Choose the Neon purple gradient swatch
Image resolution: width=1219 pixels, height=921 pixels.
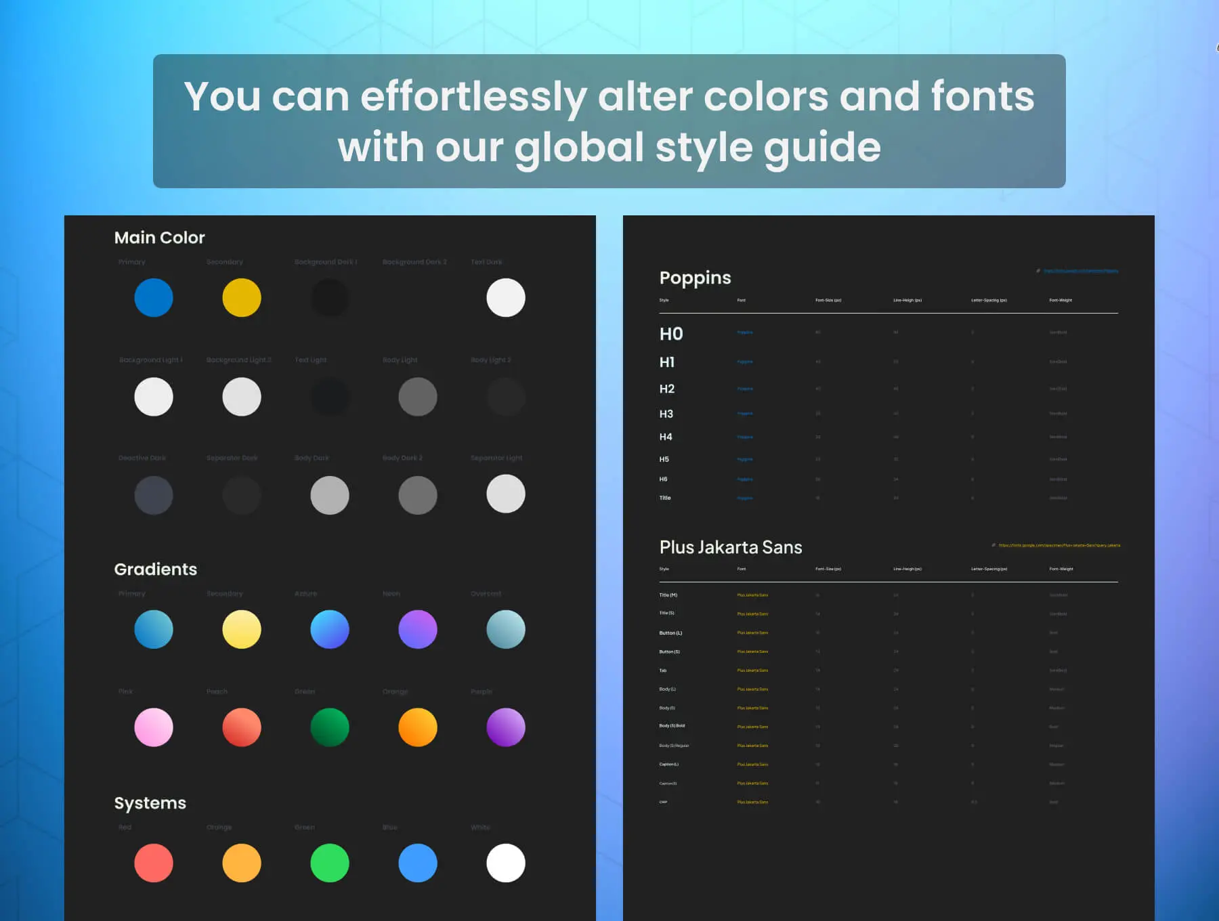click(418, 630)
